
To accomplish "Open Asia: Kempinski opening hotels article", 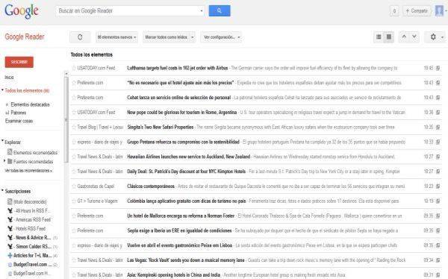I will (x=174, y=275).
